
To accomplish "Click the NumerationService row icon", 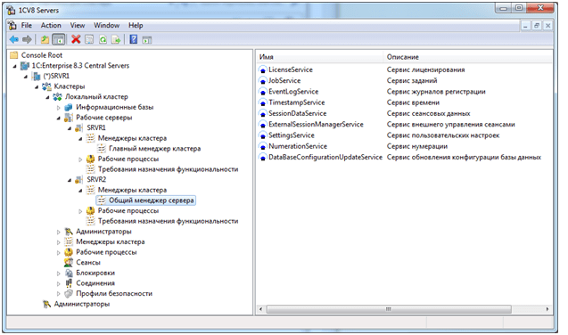I will pyautogui.click(x=263, y=146).
